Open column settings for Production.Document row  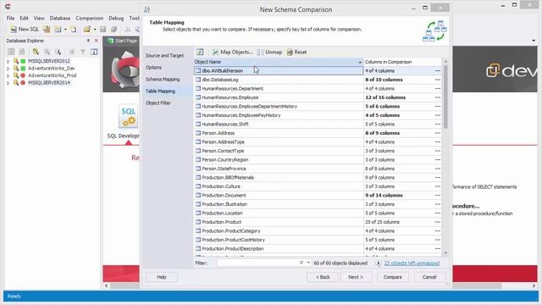click(x=438, y=196)
